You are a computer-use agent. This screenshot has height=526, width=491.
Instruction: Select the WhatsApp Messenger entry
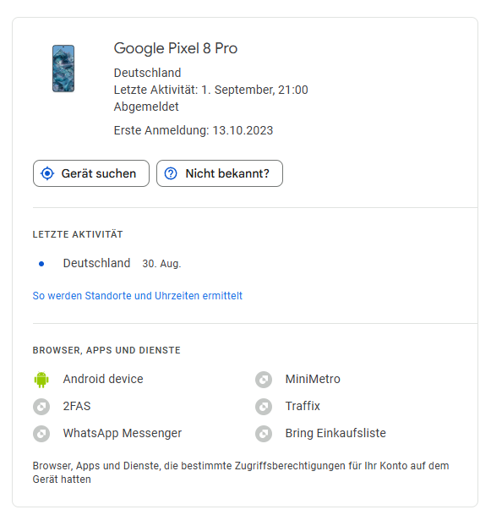coord(107,433)
